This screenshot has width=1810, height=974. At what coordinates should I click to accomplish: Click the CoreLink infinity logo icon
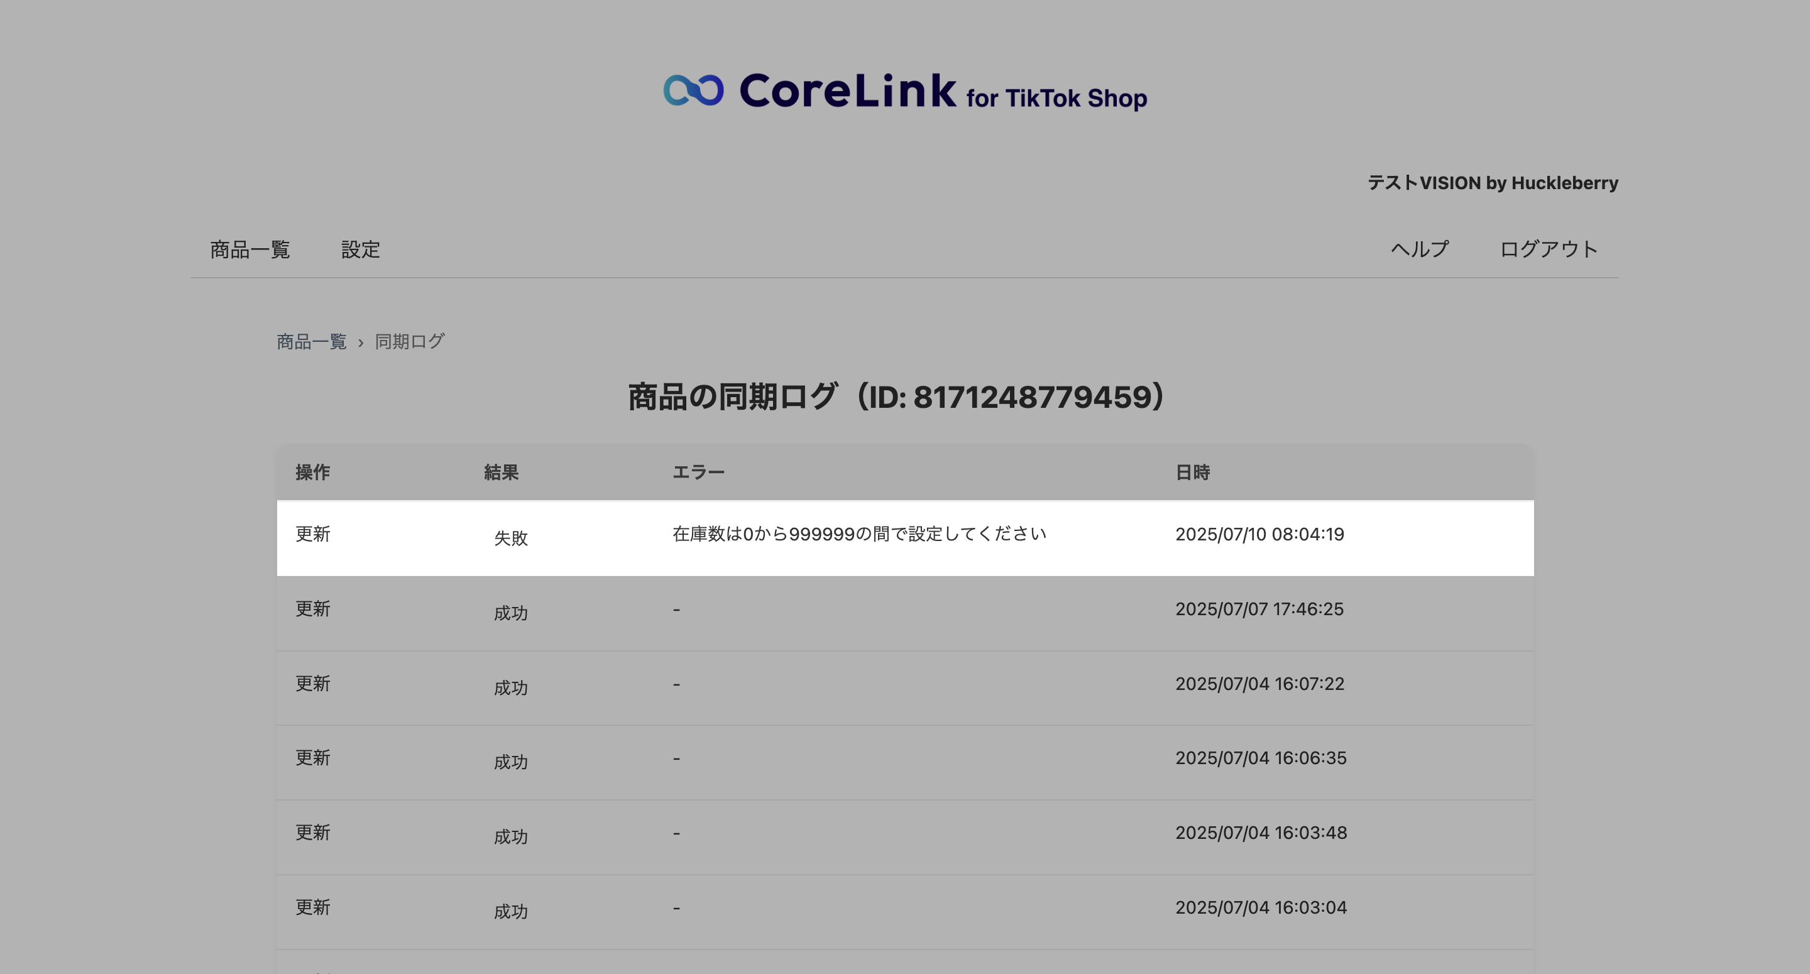tap(693, 90)
